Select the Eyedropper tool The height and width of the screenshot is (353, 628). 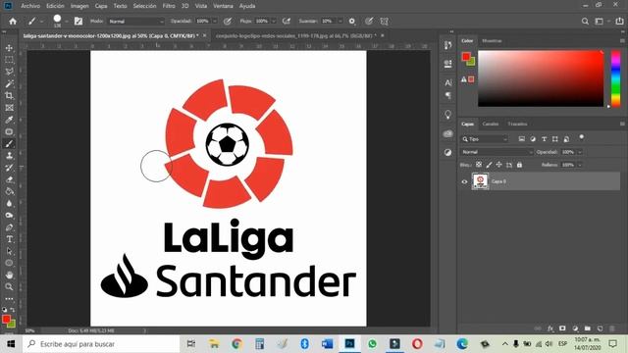coord(9,120)
